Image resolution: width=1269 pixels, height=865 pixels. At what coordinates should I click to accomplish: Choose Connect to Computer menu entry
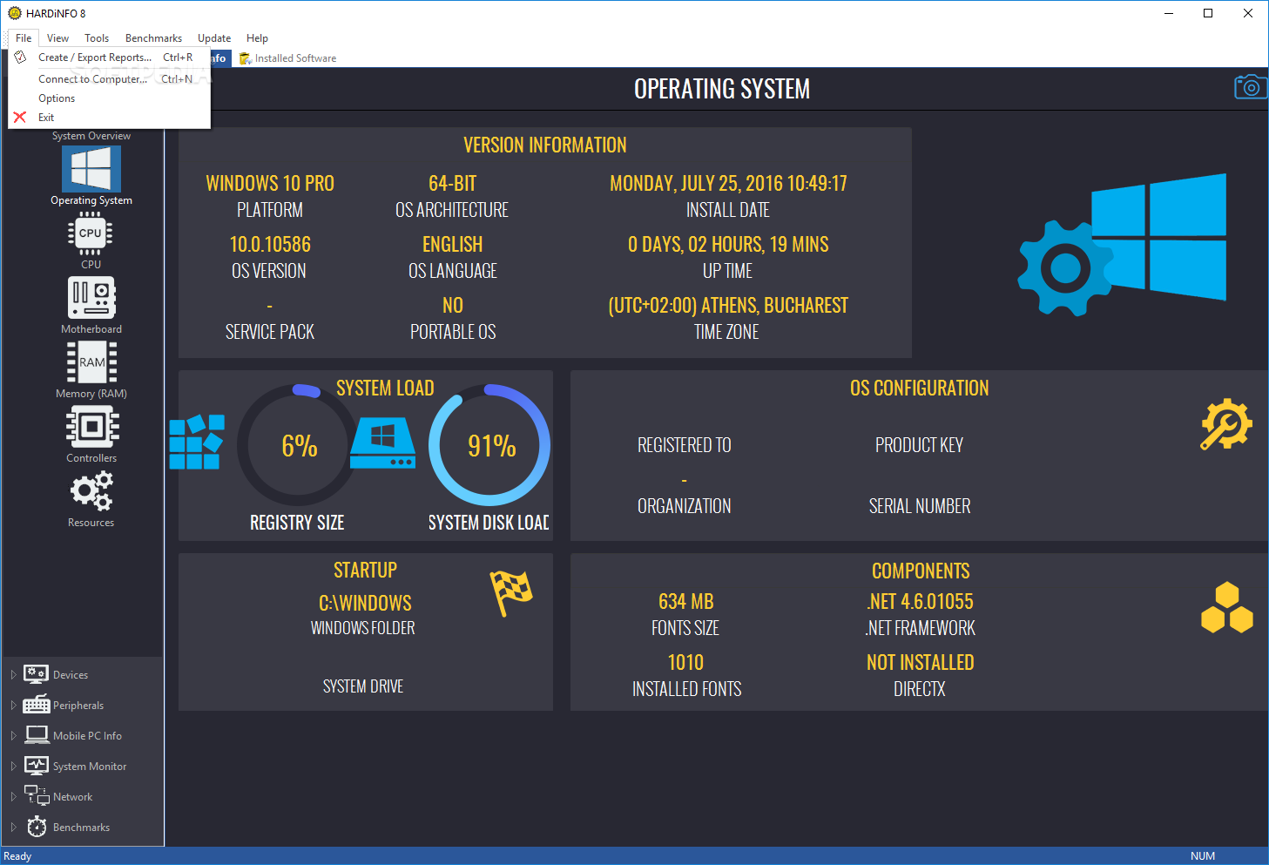coord(109,79)
